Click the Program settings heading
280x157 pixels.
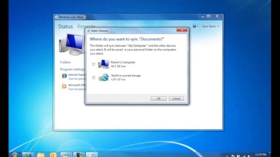(x=72, y=69)
